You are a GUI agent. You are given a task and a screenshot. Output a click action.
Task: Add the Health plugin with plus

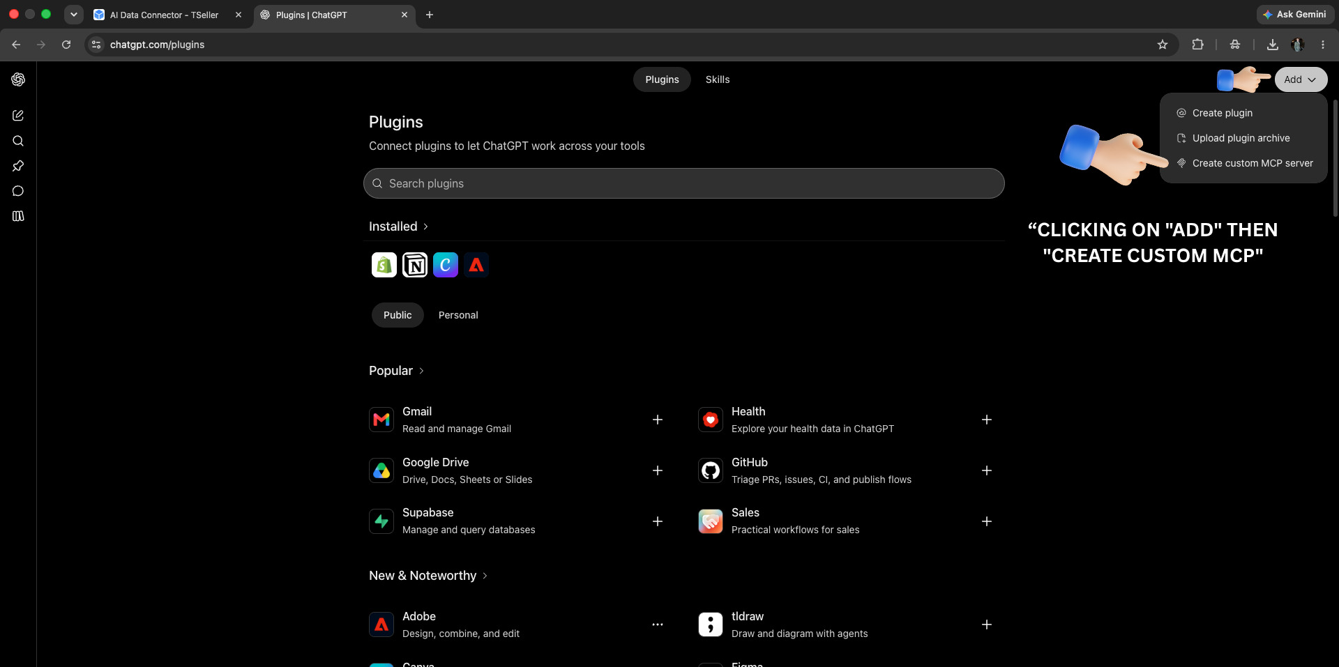coord(987,420)
